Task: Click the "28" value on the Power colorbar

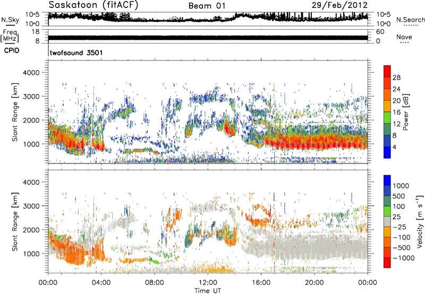Action: pyautogui.click(x=396, y=77)
